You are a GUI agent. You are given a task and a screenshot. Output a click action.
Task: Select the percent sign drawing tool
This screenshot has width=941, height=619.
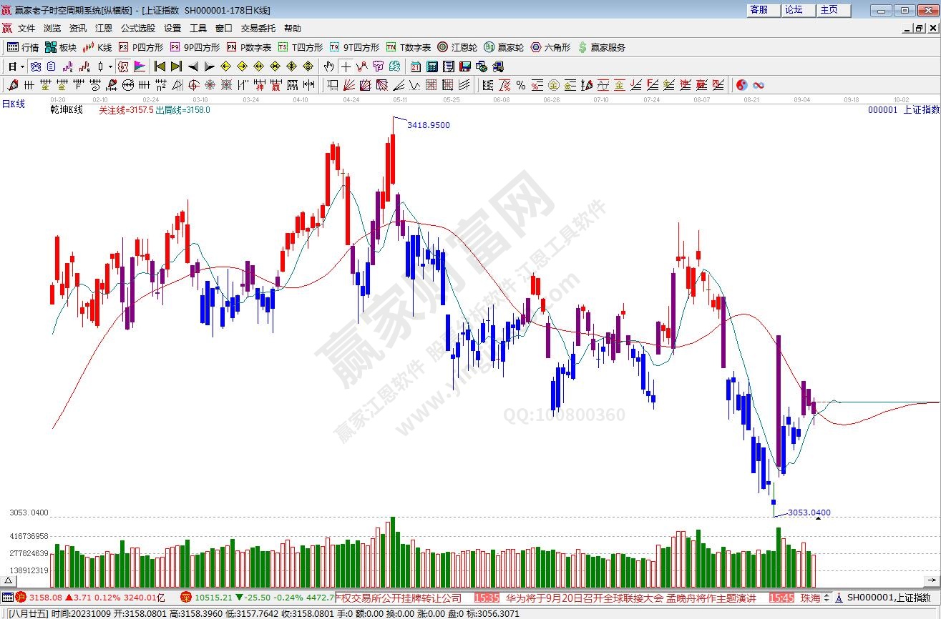pyautogui.click(x=521, y=85)
